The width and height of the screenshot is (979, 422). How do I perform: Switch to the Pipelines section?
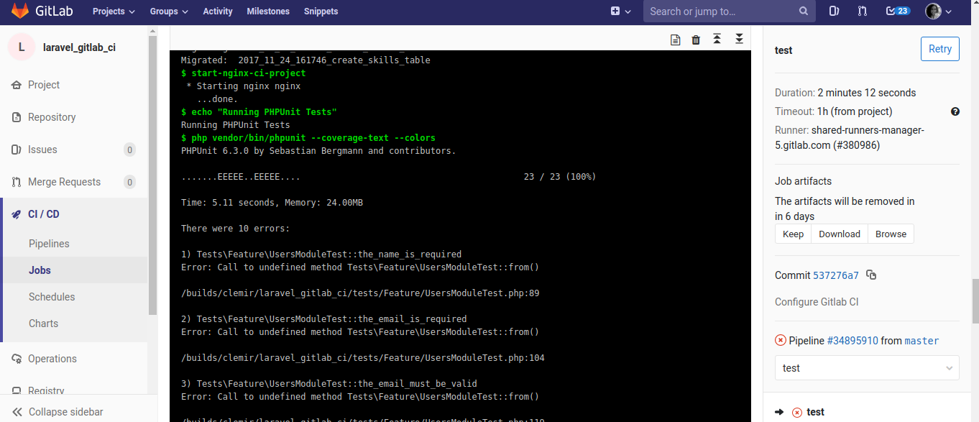tap(50, 243)
